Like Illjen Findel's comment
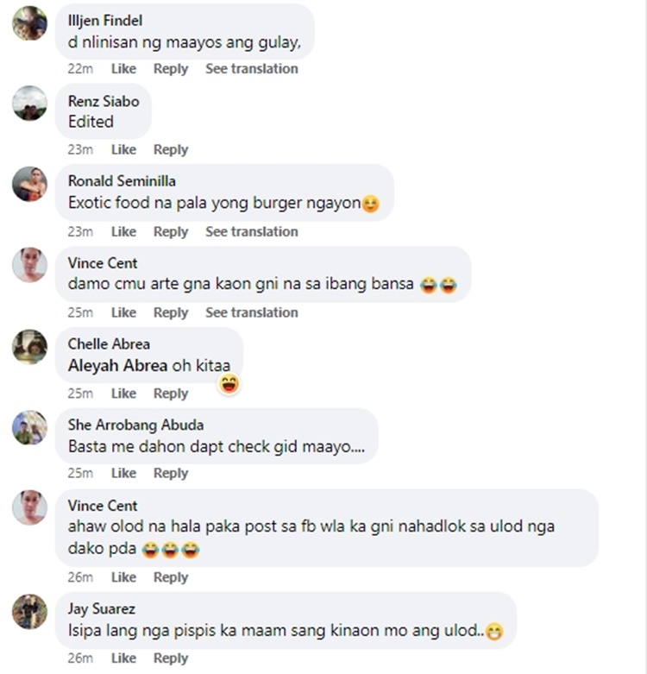 click(x=123, y=69)
